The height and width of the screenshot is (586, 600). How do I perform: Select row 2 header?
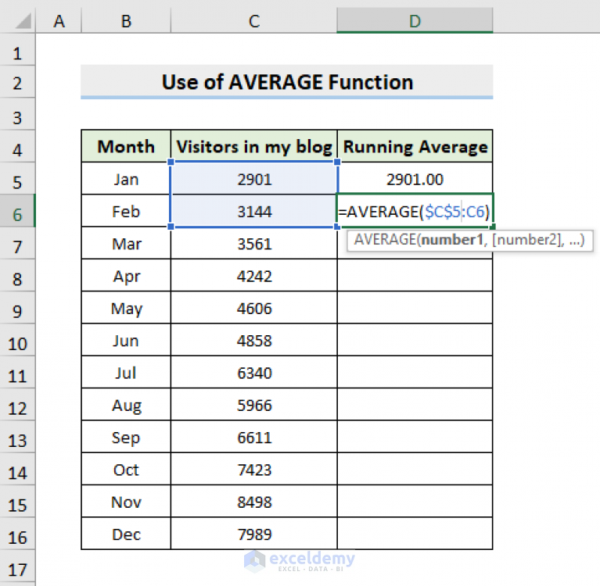pos(18,82)
